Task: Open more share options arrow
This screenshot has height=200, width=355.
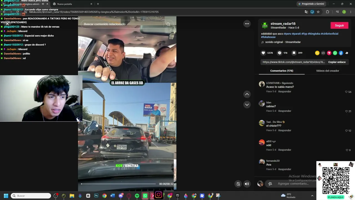Action: click(x=347, y=53)
